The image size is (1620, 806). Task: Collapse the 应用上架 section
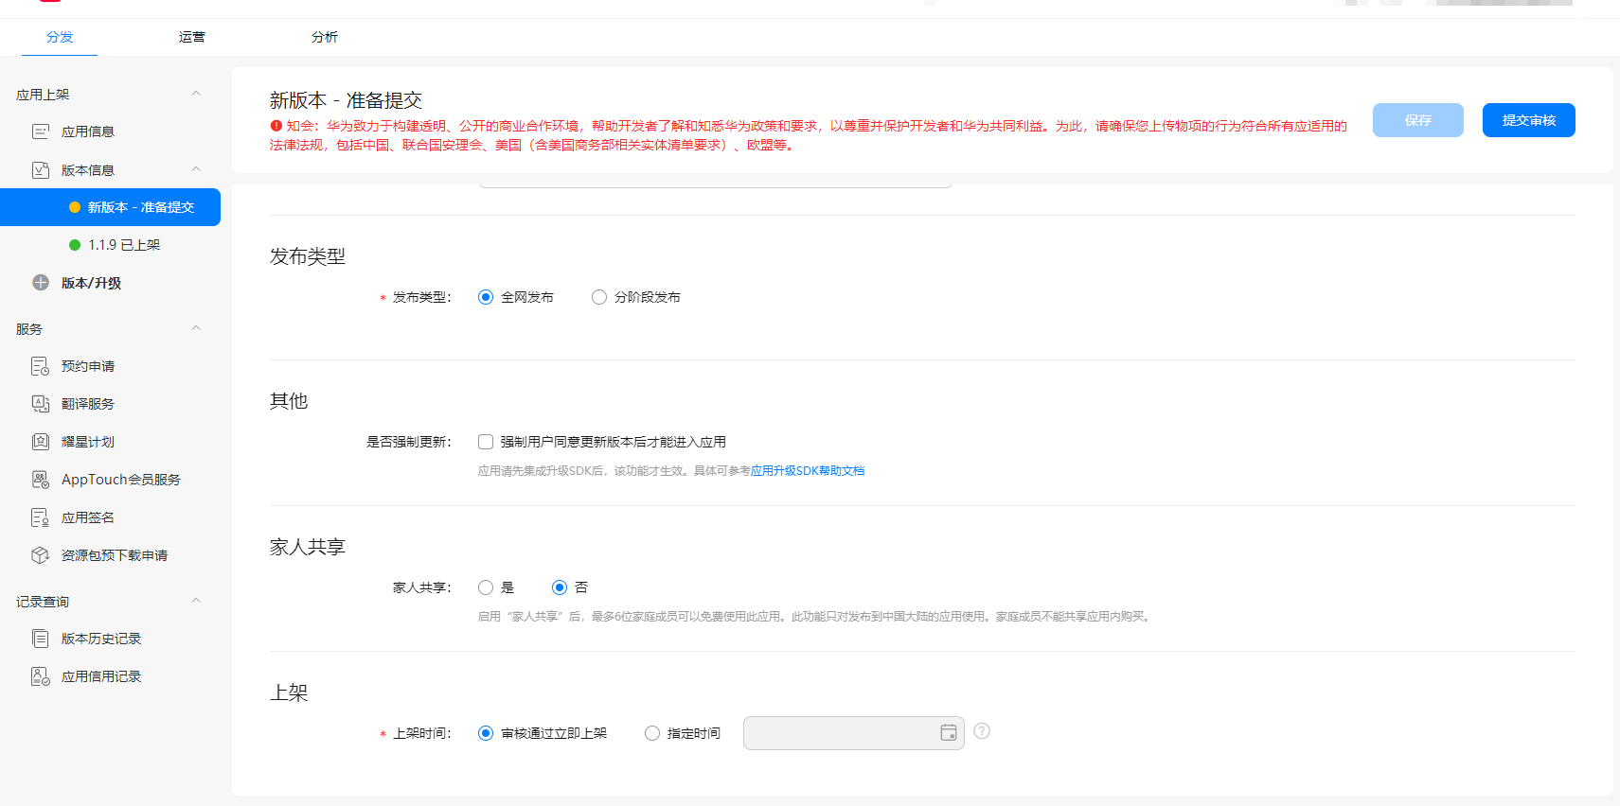tap(196, 94)
